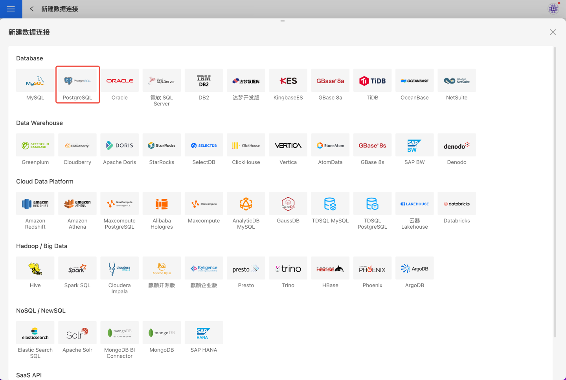
Task: Select the Elastic Search SQL tile
Action: [35, 333]
